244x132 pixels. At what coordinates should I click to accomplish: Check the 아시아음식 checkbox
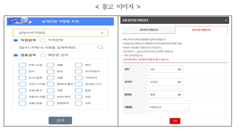78,71
